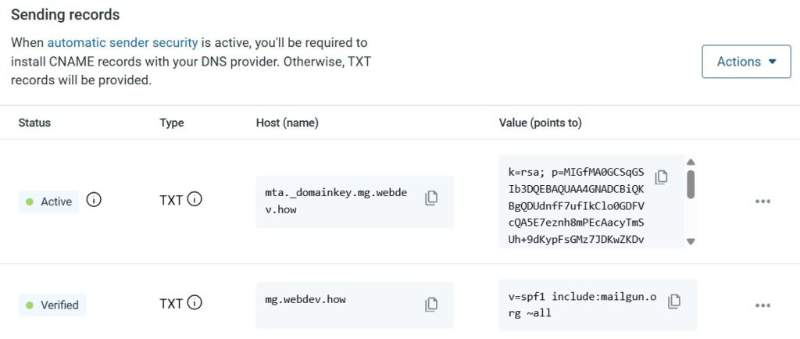The width and height of the screenshot is (800, 339).
Task: Click scroll up arrow in DKIM value box
Action: [691, 162]
